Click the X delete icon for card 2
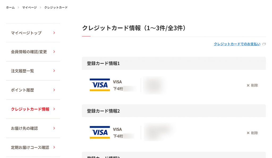The height and width of the screenshot is (158, 272). coord(248,133)
